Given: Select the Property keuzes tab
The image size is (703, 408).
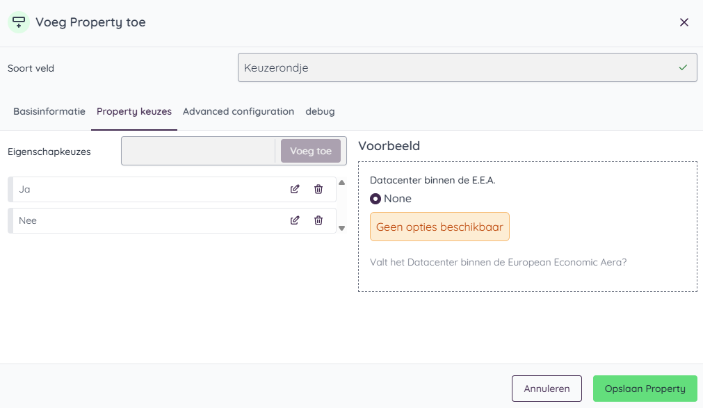Looking at the screenshot, I should (x=134, y=111).
